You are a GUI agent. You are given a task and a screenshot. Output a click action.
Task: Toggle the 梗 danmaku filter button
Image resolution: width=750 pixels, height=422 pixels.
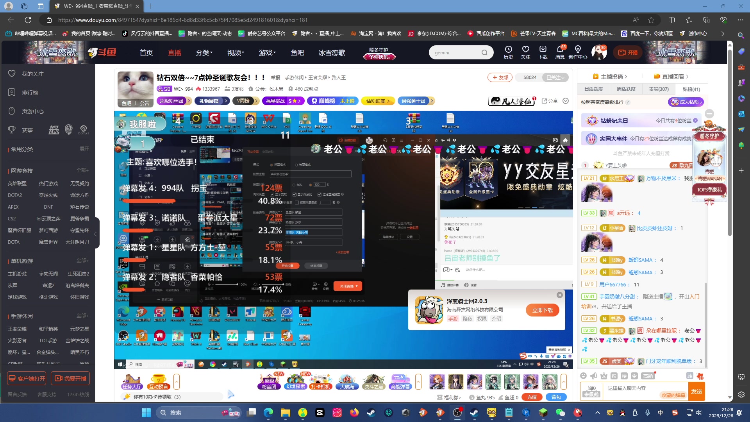pyautogui.click(x=624, y=376)
